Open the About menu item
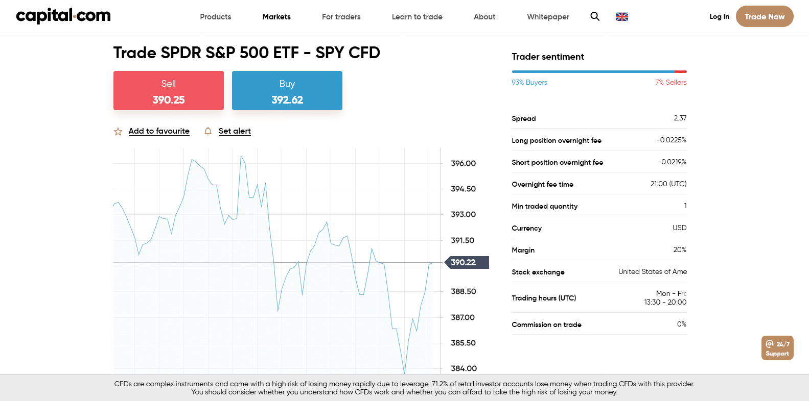This screenshot has height=401, width=809. 484,16
